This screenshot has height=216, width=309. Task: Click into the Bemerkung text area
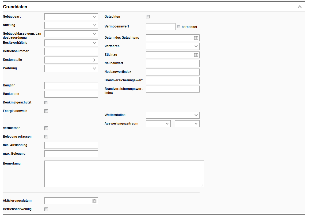point(124,174)
